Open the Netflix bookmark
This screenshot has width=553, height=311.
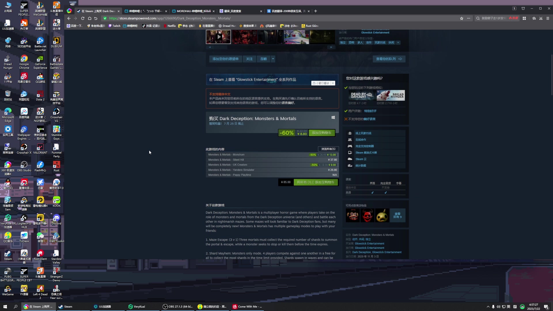point(169,26)
